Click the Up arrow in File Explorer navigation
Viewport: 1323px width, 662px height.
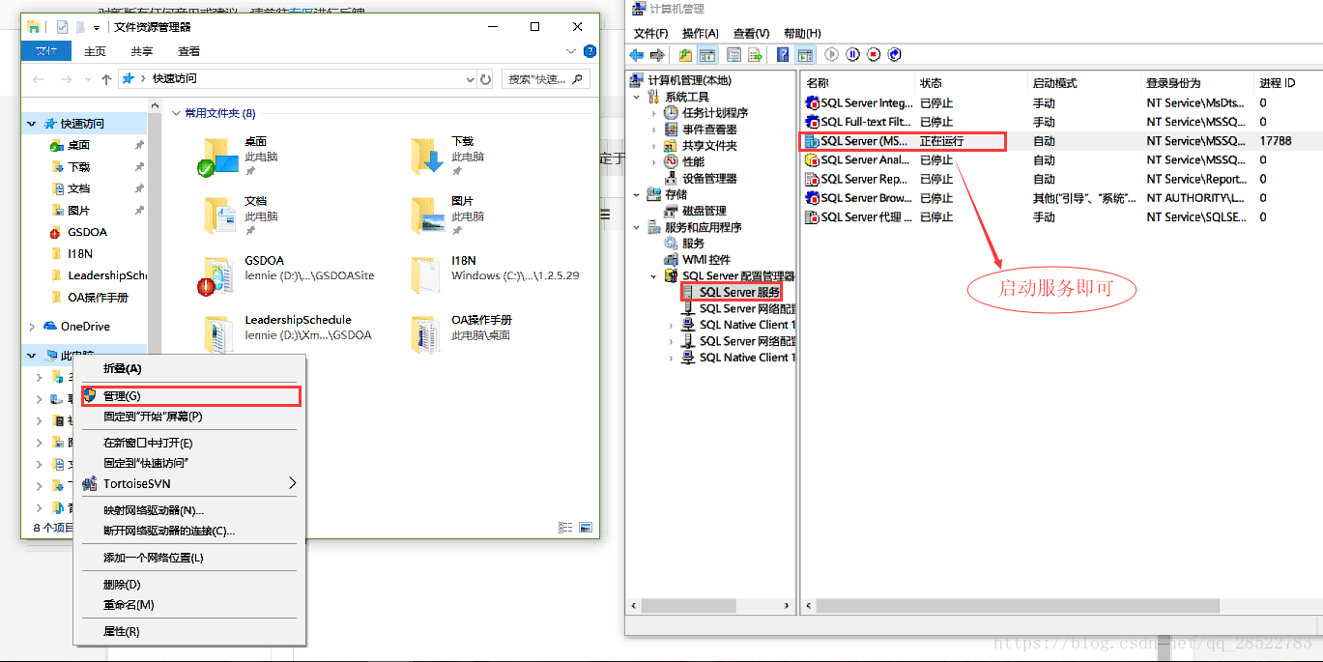[106, 79]
